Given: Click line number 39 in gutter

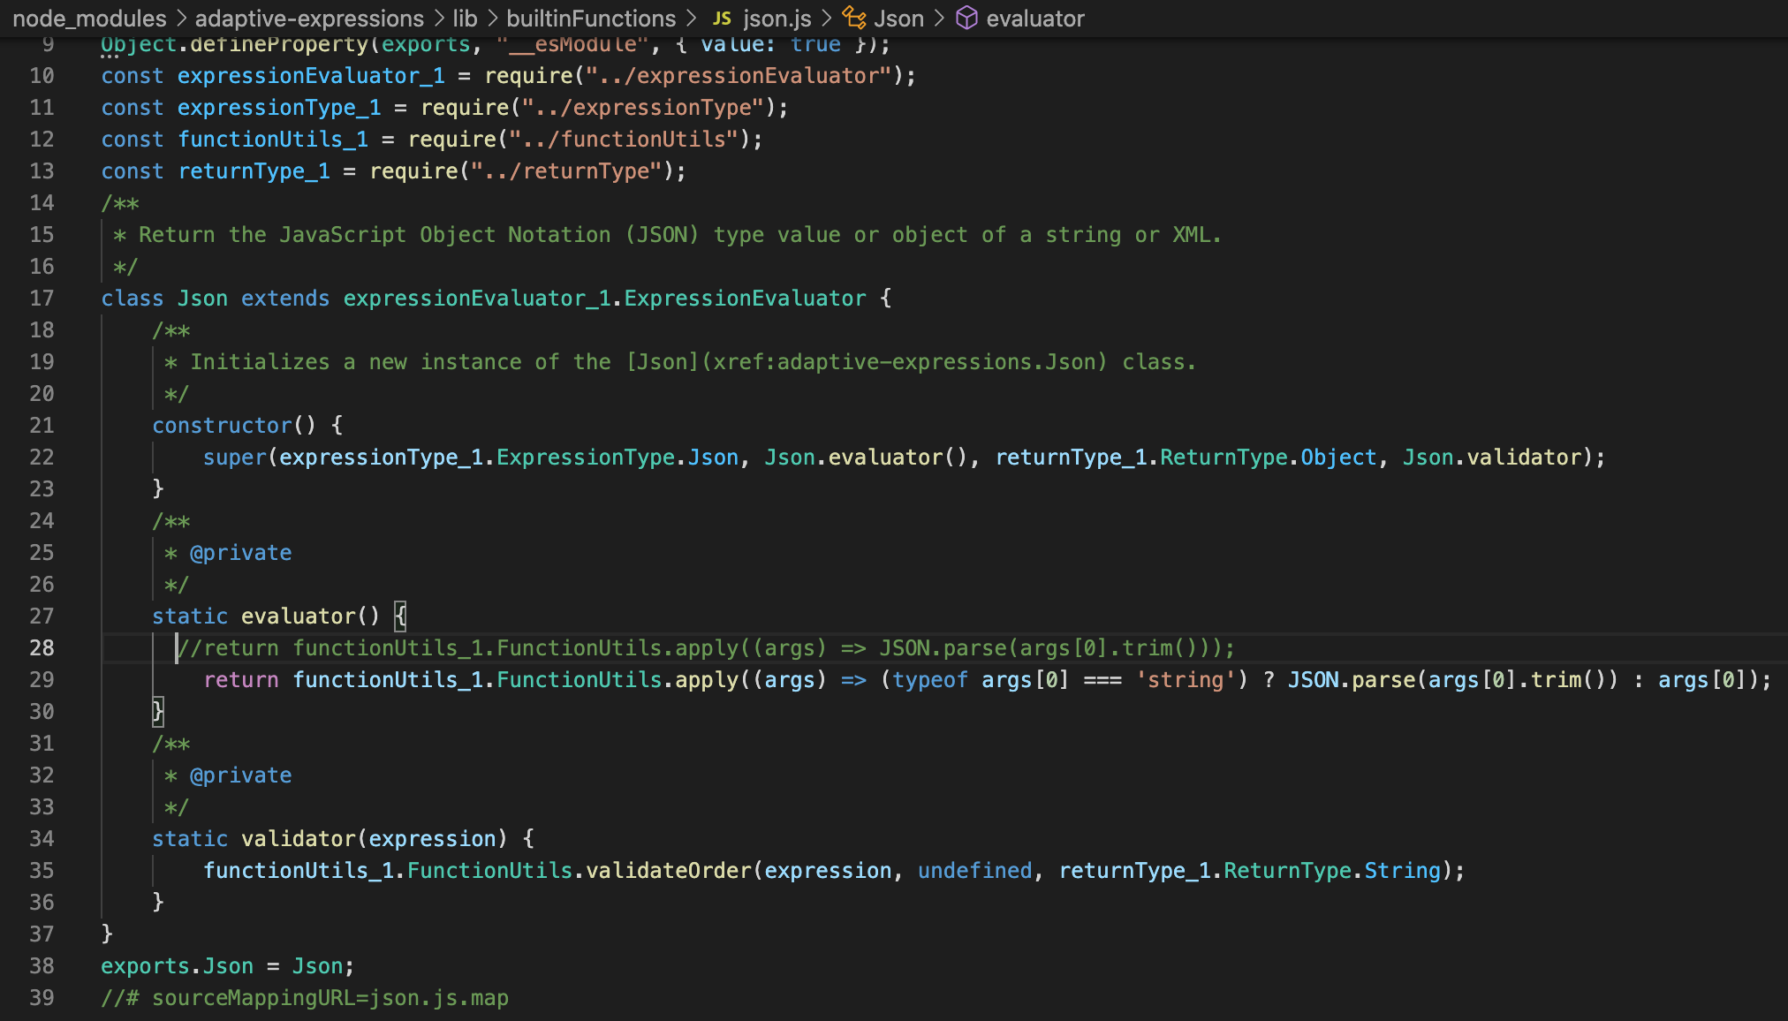Looking at the screenshot, I should (x=42, y=998).
